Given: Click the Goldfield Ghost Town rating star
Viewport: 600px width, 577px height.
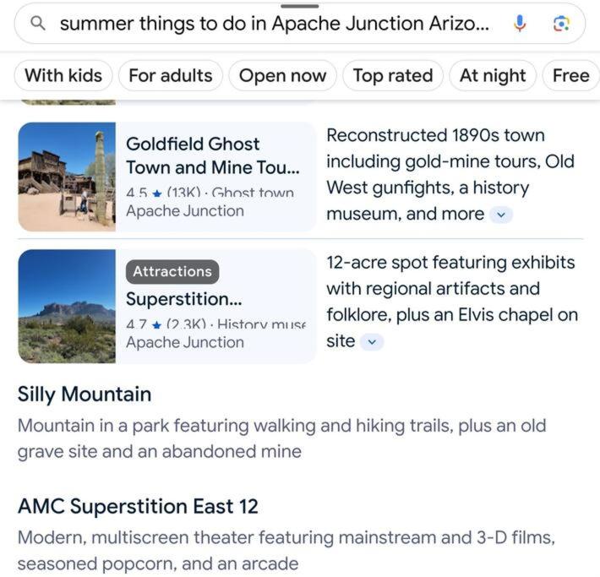Looking at the screenshot, I should (157, 193).
